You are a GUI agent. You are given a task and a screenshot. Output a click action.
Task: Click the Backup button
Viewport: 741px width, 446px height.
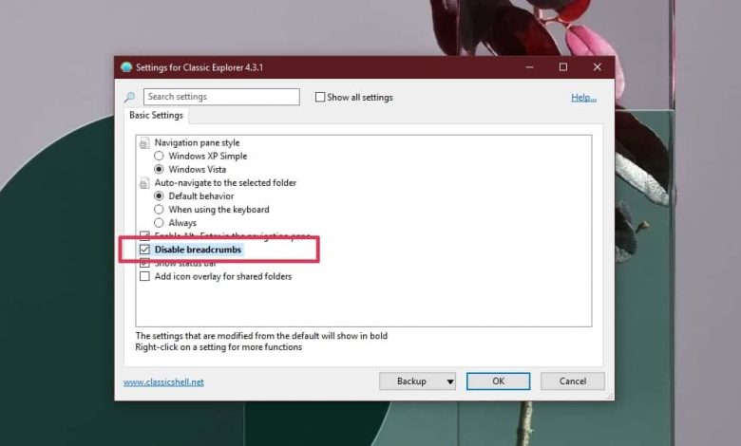pos(411,381)
